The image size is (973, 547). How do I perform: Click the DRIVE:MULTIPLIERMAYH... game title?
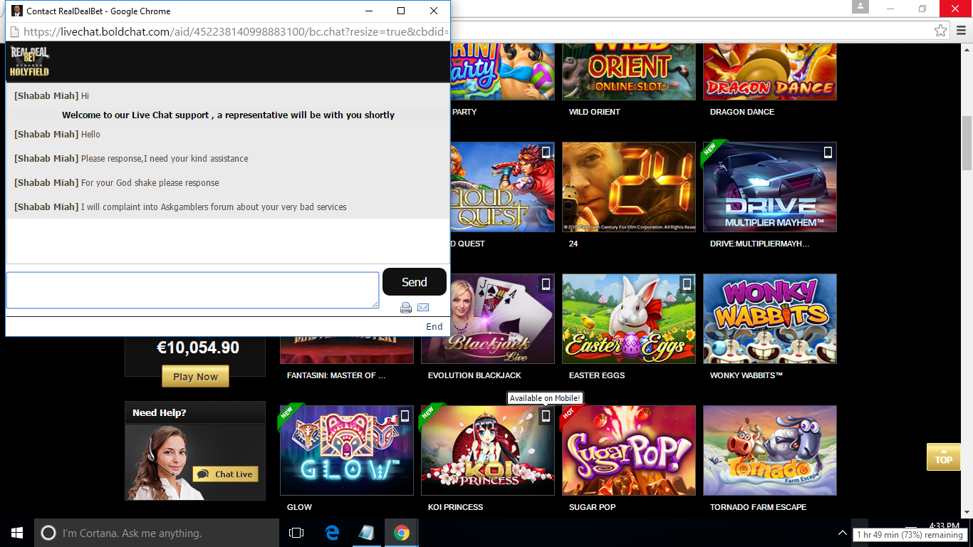click(759, 244)
